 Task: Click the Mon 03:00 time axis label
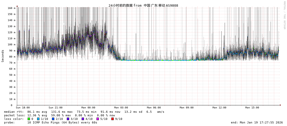coord(121,108)
